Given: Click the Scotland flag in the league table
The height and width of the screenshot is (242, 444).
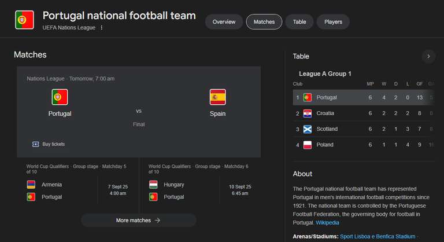Looking at the screenshot, I should [x=307, y=129].
